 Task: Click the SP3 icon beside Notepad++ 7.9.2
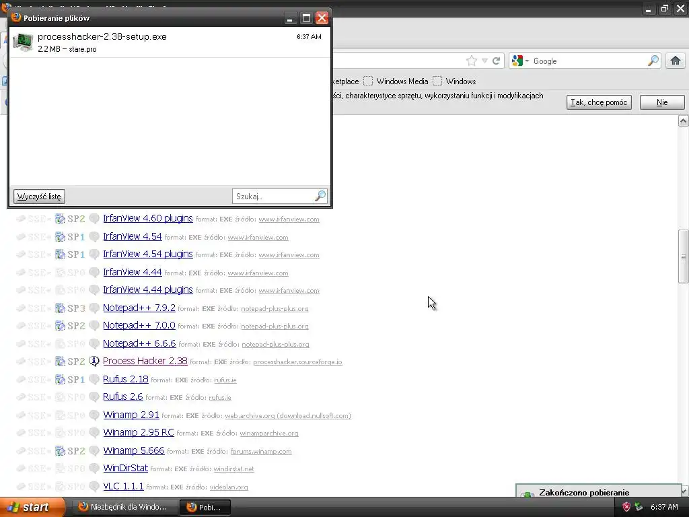click(x=70, y=308)
